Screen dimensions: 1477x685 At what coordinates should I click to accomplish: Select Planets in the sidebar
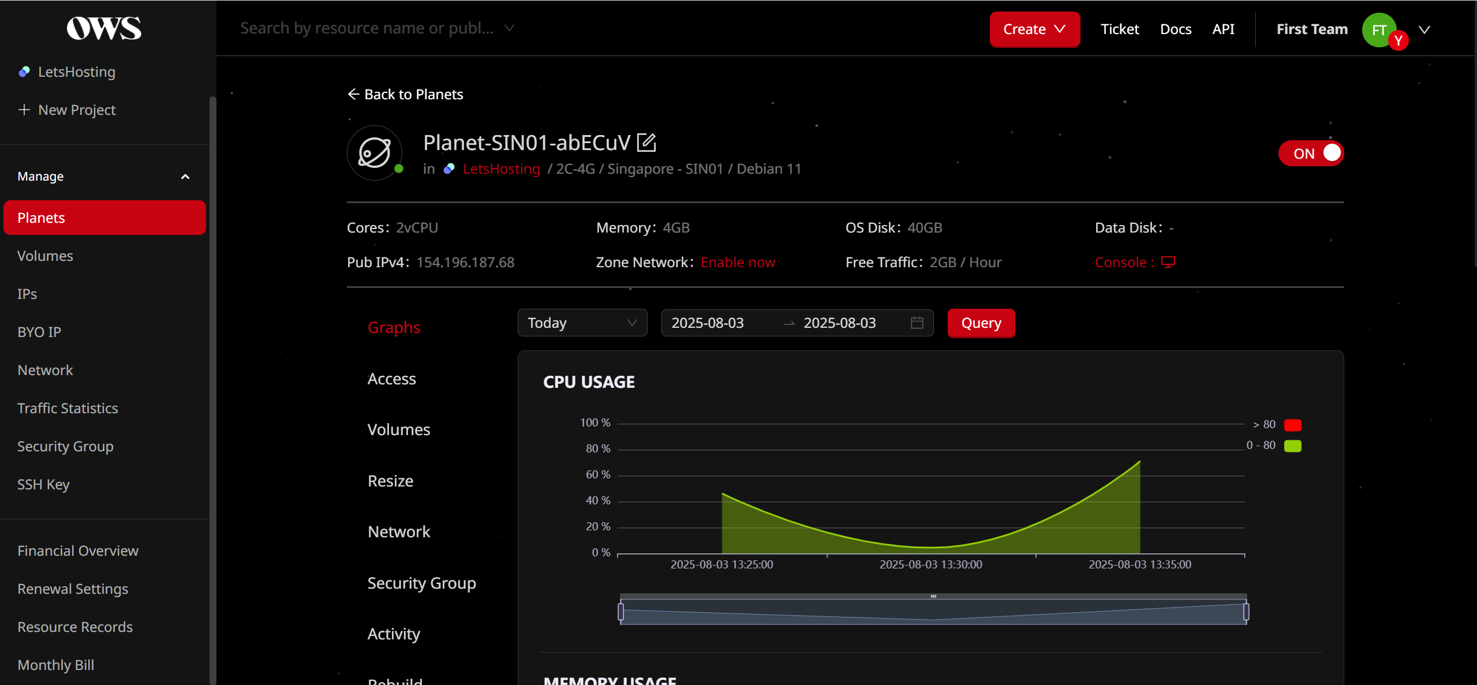coord(104,218)
